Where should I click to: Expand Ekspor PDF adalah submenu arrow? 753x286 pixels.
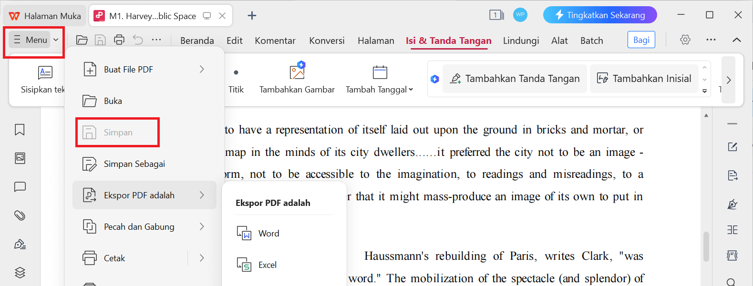tap(202, 195)
